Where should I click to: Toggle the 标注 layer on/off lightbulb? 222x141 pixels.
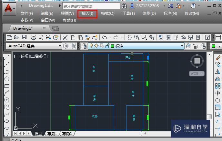coord(91,46)
